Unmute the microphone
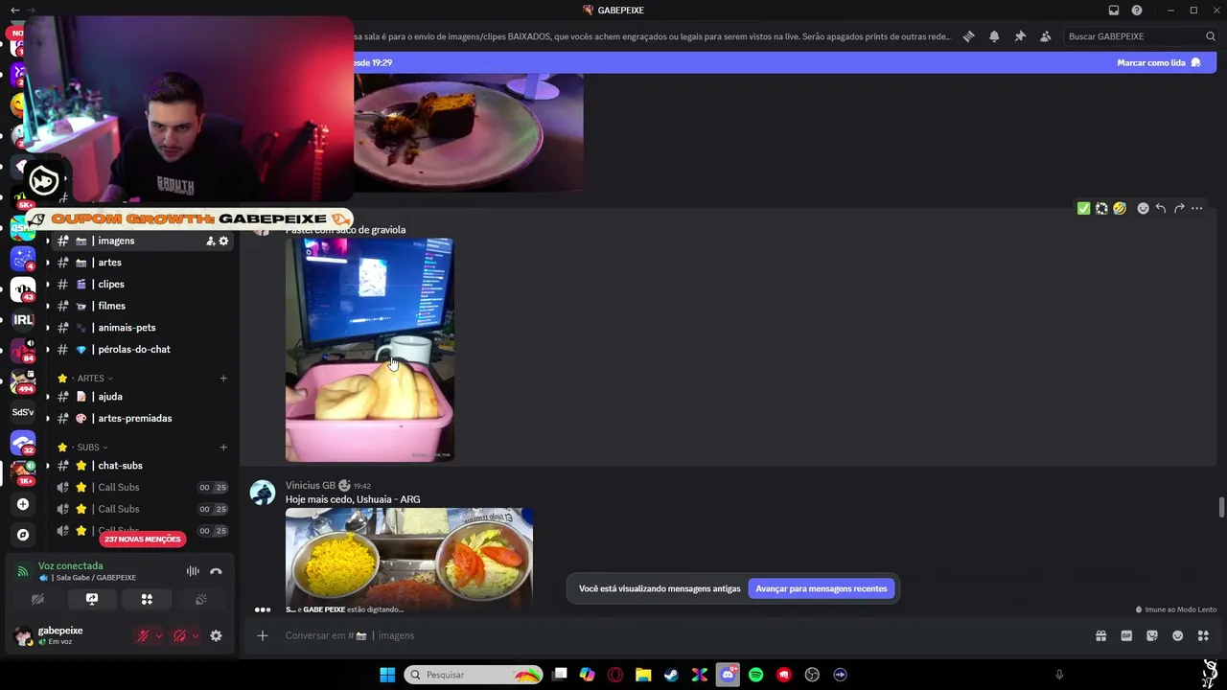1227x690 pixels. 143,635
